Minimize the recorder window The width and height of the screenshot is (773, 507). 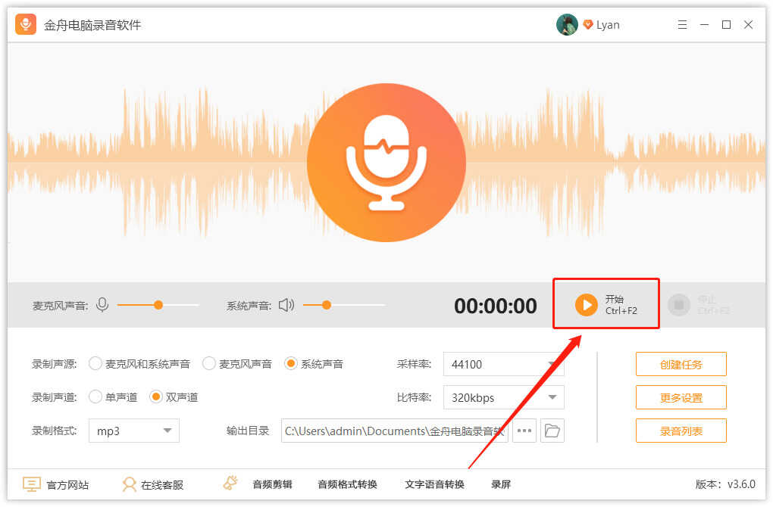(705, 25)
